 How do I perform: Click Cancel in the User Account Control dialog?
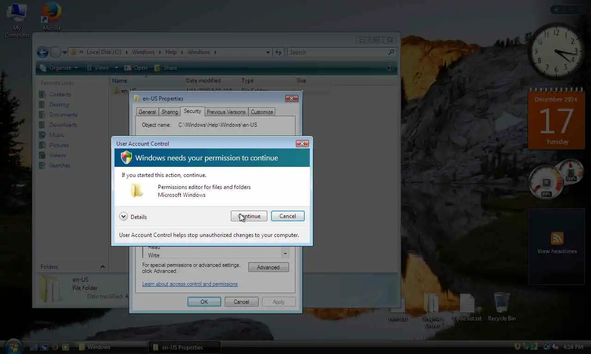[288, 216]
